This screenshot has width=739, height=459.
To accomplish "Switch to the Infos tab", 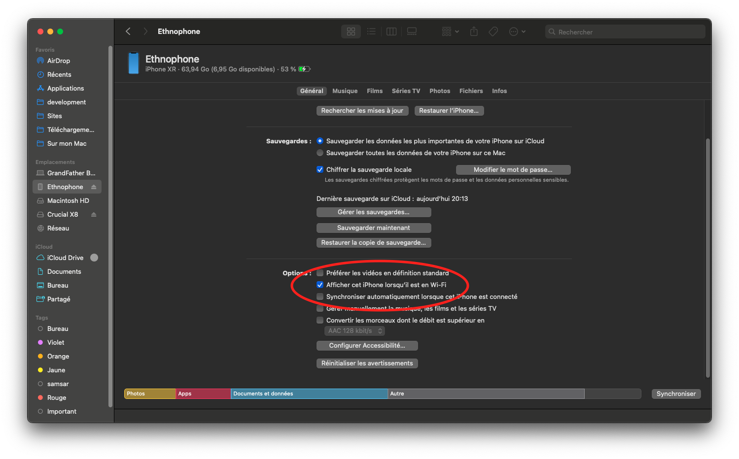I will click(x=499, y=91).
